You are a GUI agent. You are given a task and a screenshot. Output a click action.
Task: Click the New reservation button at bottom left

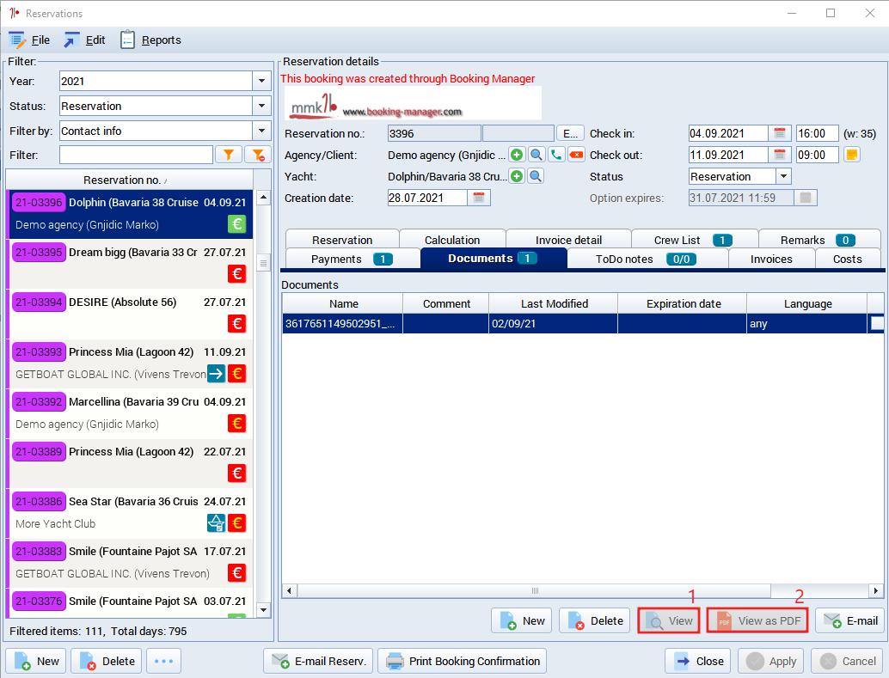tap(36, 661)
